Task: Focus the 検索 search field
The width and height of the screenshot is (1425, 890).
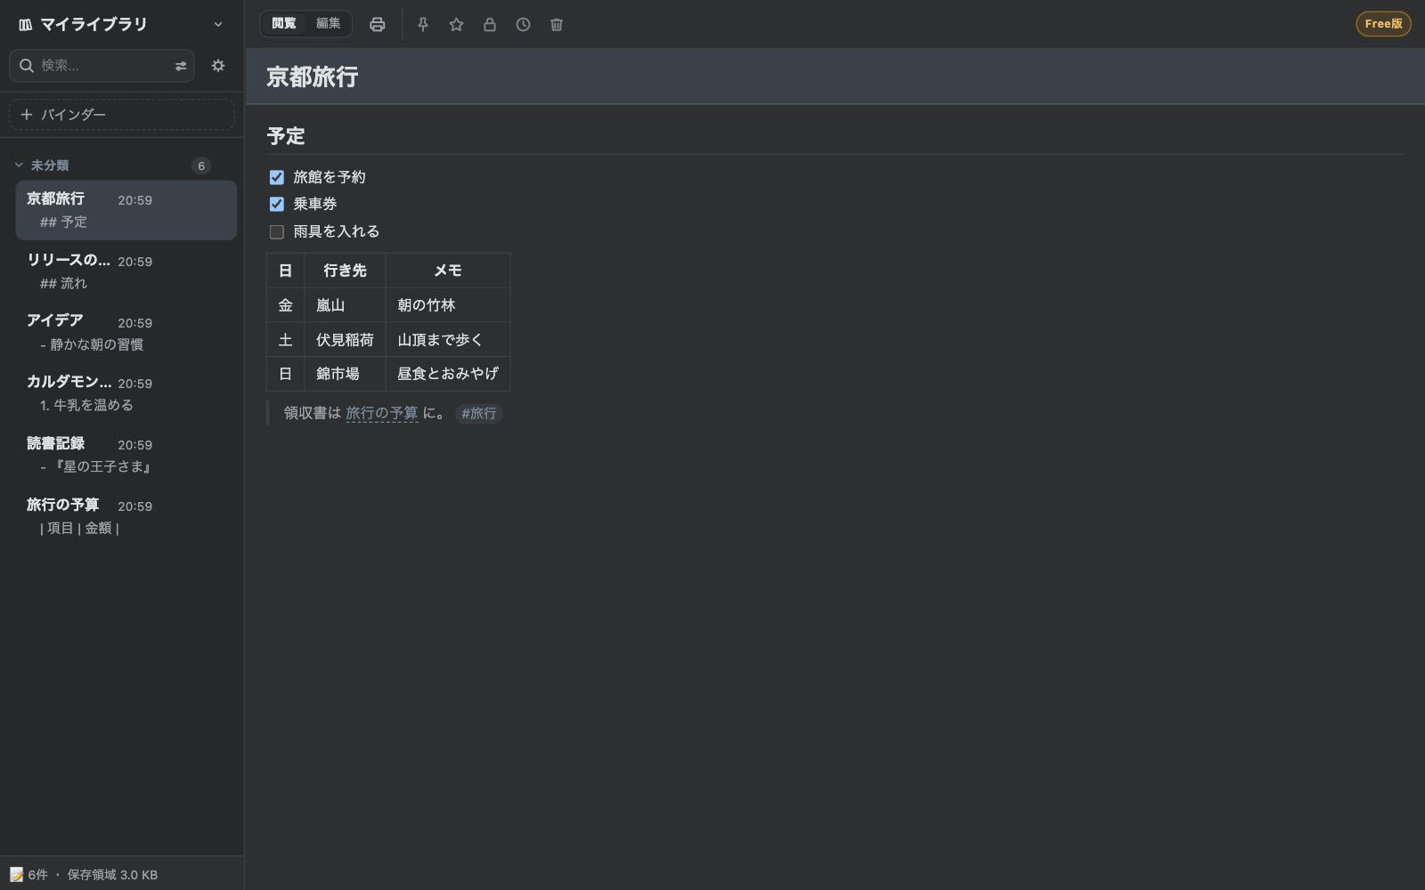Action: (x=102, y=66)
